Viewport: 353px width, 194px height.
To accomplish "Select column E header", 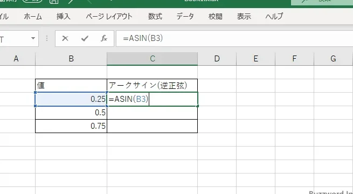I will (x=256, y=59).
